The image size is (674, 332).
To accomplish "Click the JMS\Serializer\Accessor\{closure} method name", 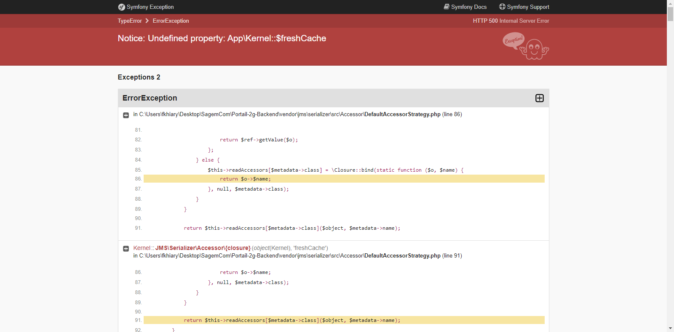I will point(203,248).
